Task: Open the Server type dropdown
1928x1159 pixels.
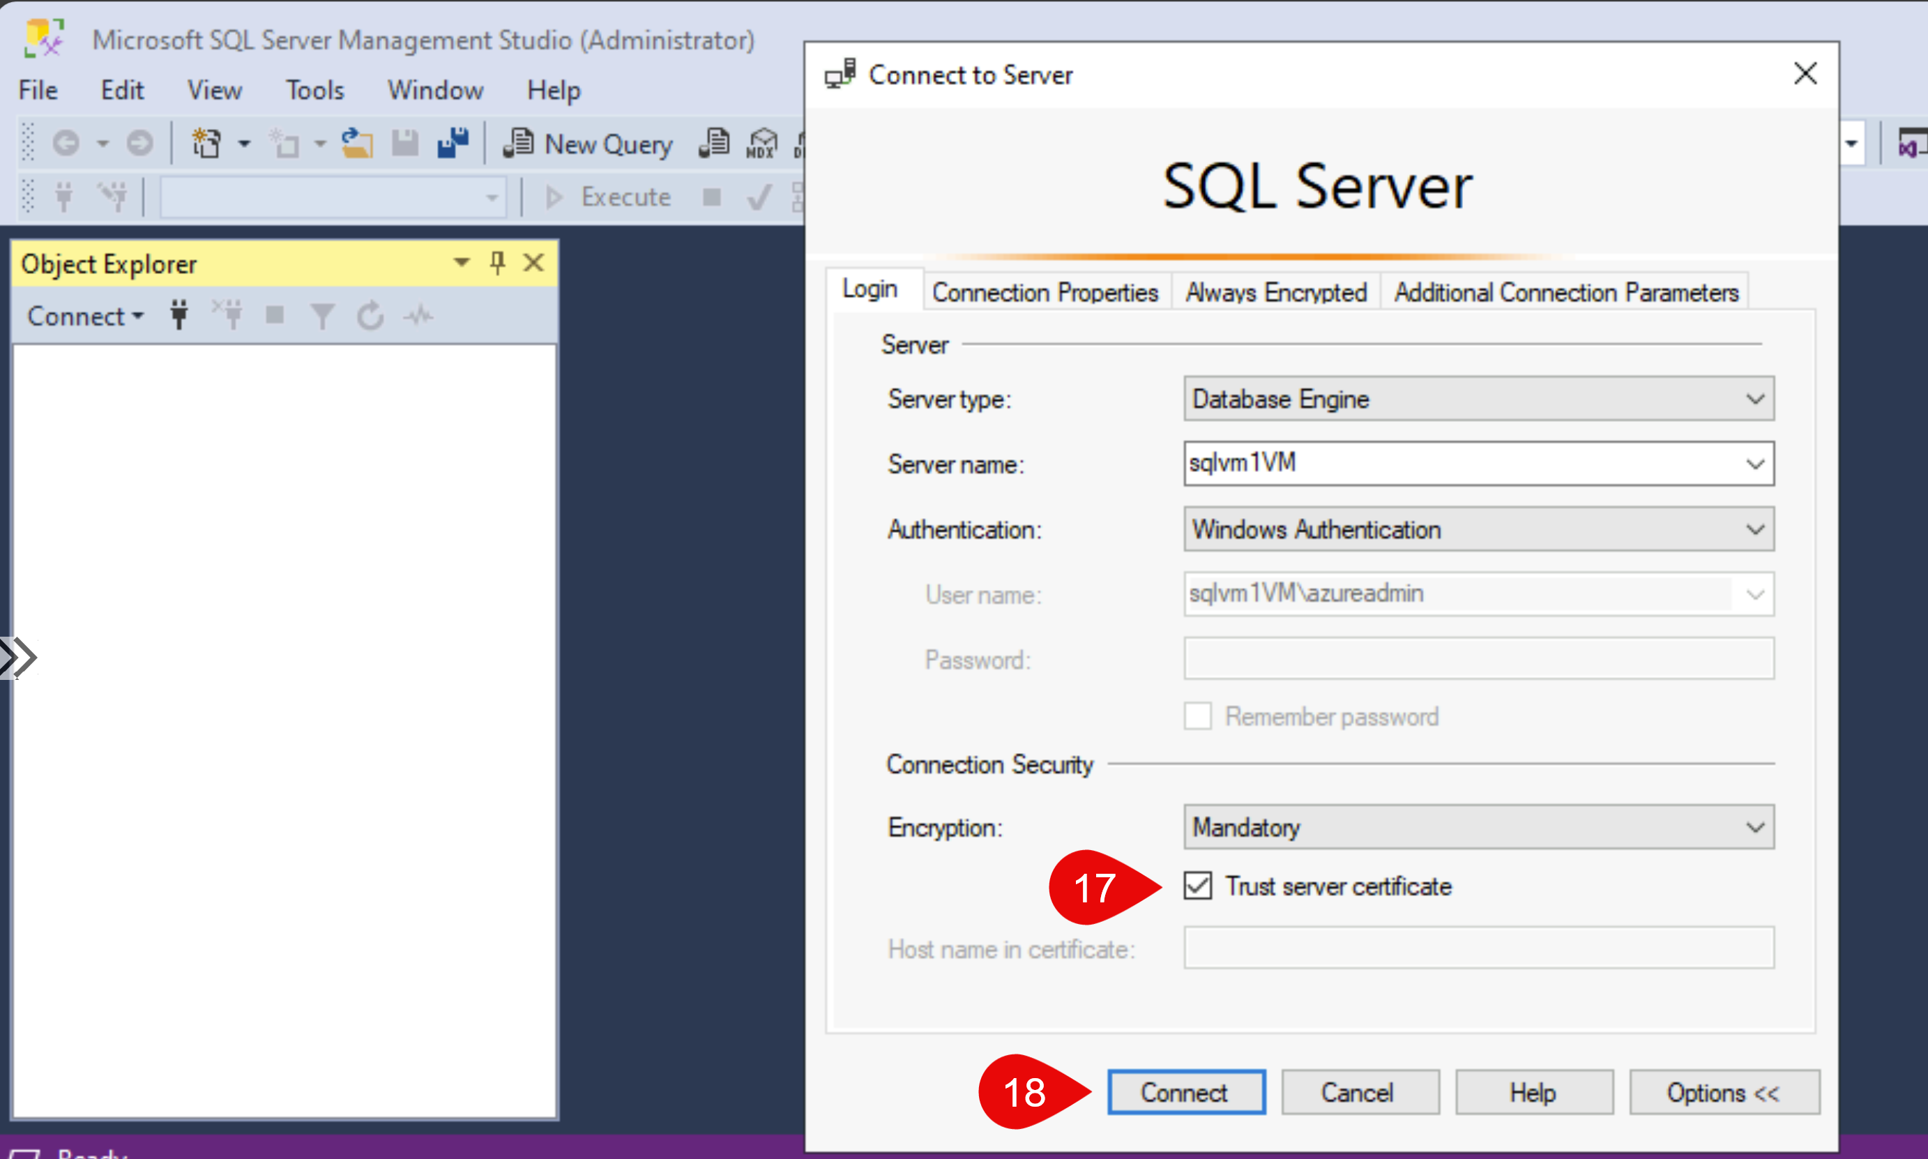Action: click(1478, 399)
